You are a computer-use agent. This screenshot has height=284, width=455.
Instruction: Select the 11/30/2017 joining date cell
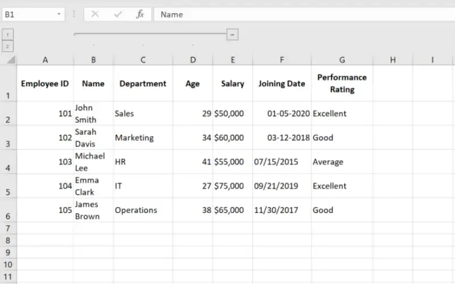click(x=282, y=210)
